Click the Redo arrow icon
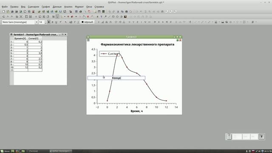 [113, 11]
